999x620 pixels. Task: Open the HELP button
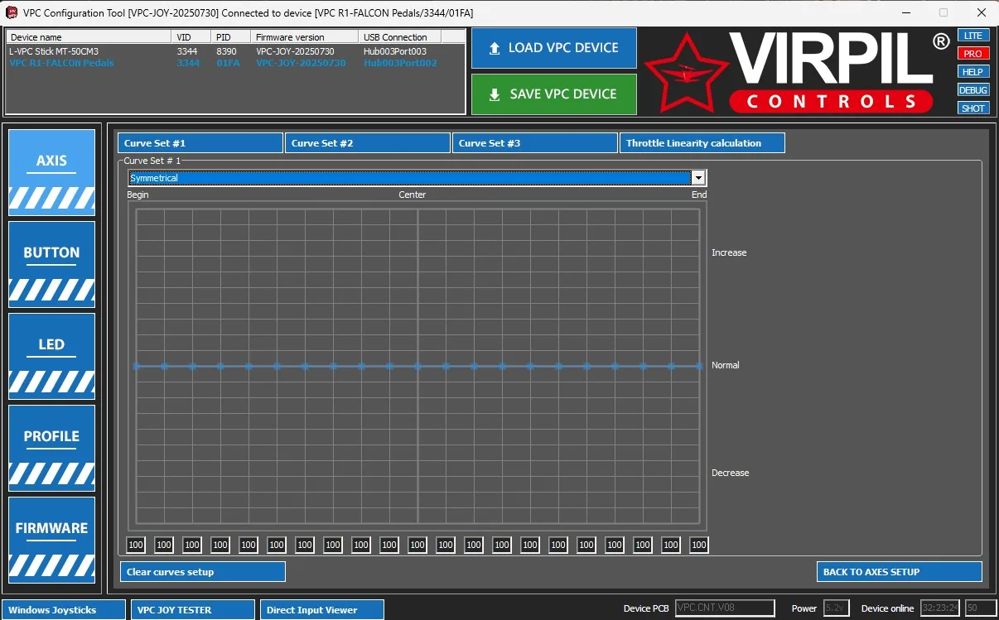click(973, 72)
